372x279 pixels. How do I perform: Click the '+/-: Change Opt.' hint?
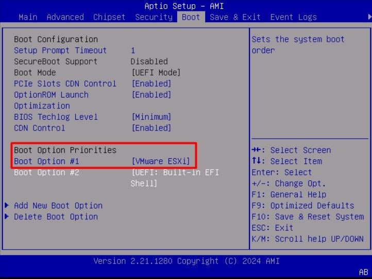pyautogui.click(x=289, y=184)
